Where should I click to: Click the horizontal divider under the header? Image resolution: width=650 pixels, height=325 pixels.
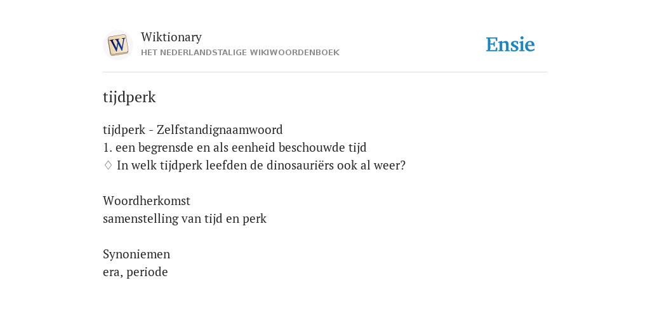coord(325,72)
